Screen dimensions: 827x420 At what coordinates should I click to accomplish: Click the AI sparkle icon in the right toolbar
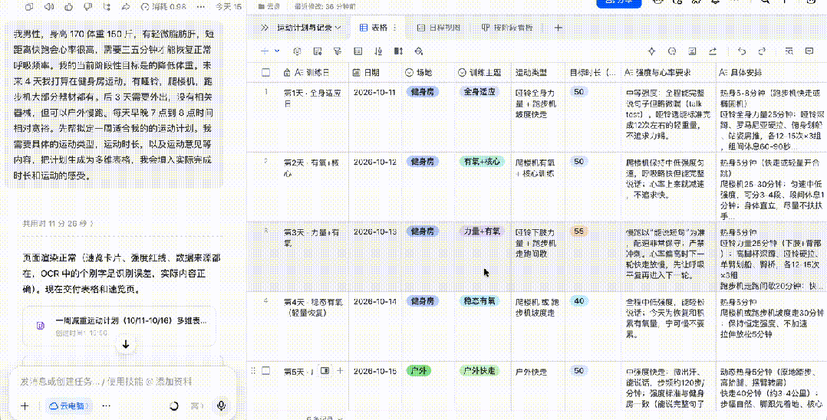652,51
